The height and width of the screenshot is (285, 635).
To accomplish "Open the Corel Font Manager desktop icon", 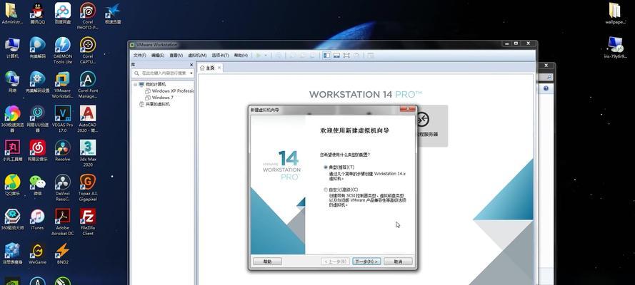I will pos(87,85).
